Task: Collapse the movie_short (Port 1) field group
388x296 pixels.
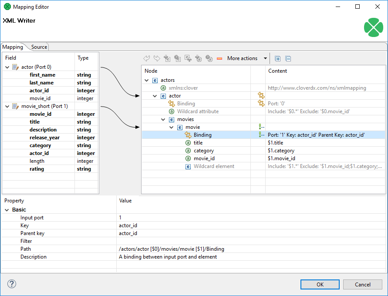Action: 7,106
